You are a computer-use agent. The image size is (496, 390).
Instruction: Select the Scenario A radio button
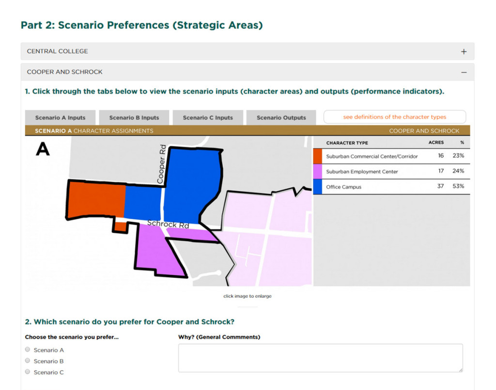tap(28, 350)
